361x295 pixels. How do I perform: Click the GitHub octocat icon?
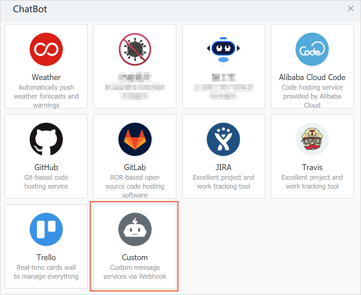pos(46,139)
